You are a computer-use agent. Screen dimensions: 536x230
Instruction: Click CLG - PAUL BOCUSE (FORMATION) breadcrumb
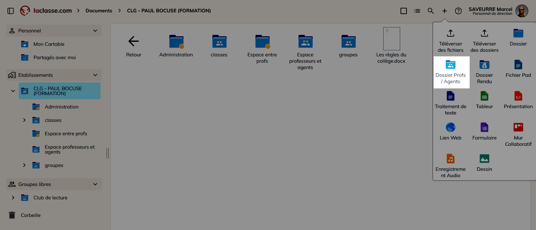click(169, 11)
